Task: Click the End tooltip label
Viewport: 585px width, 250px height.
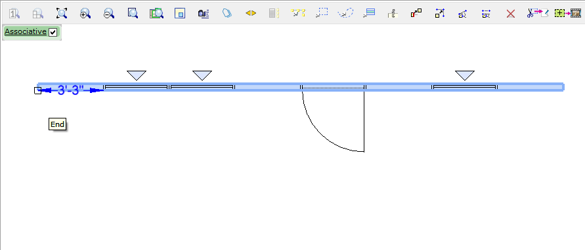Action: point(58,124)
